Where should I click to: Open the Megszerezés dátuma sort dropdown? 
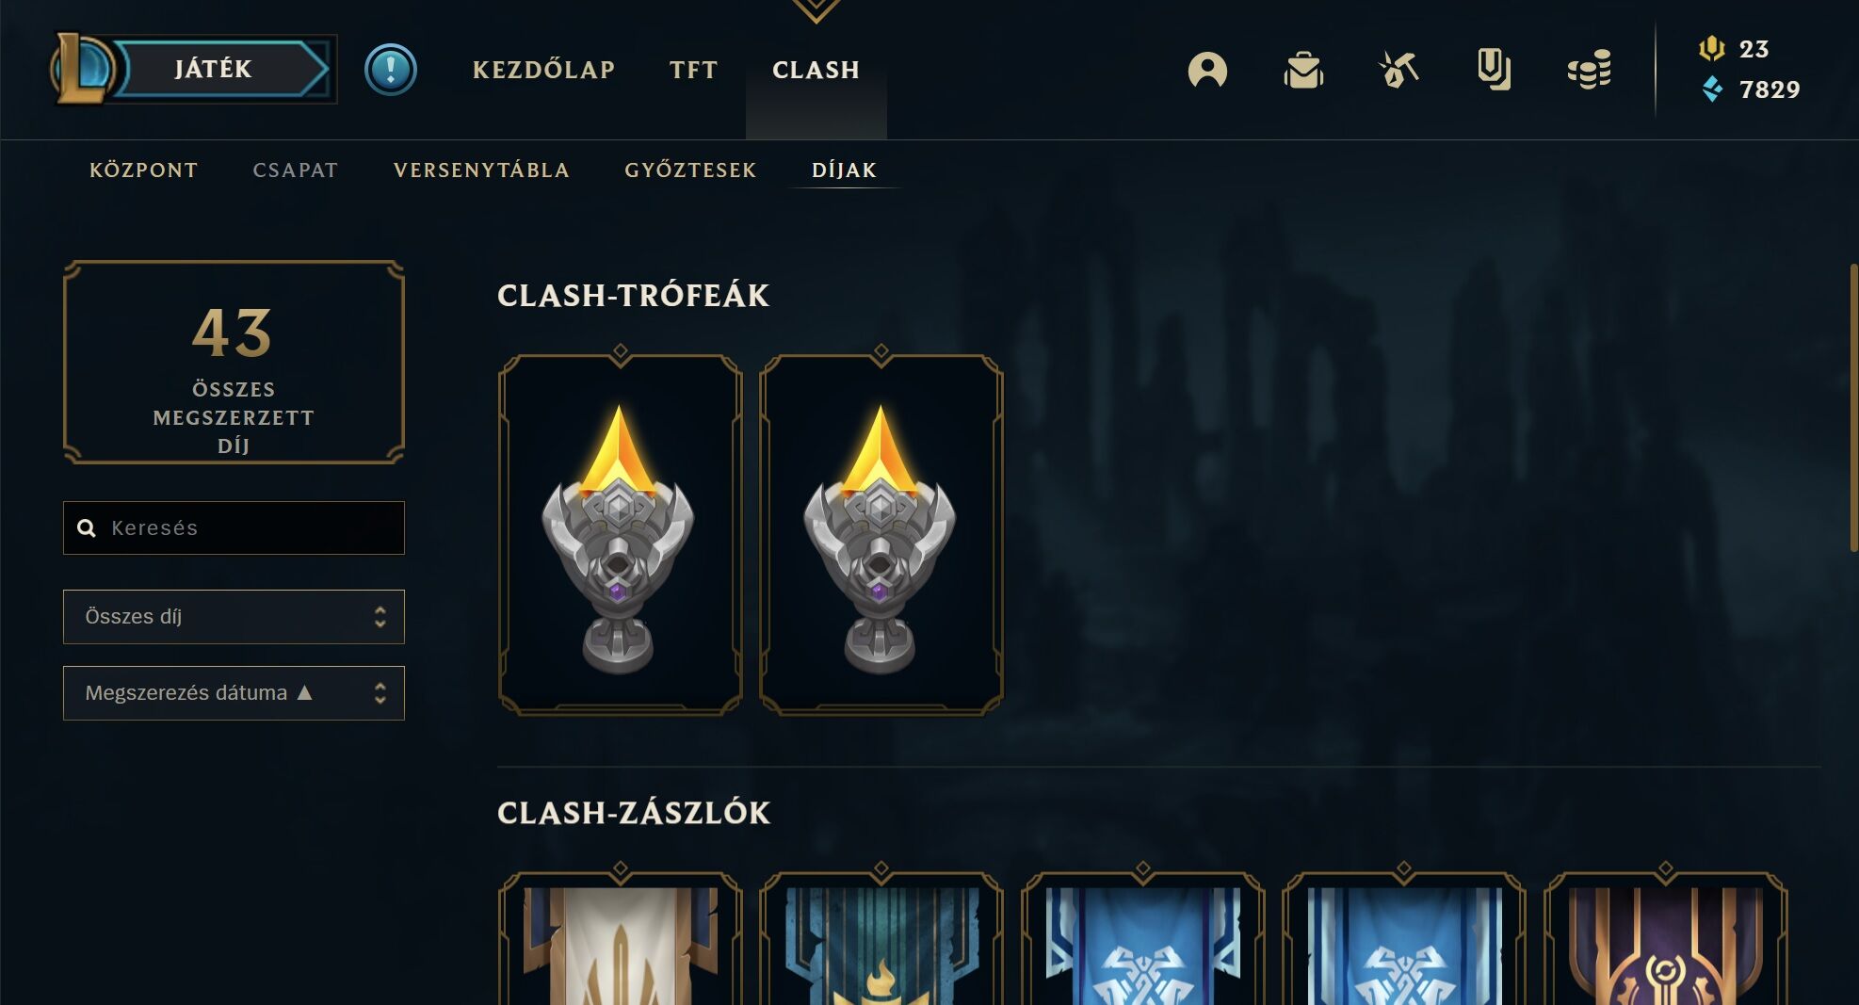[x=234, y=693]
